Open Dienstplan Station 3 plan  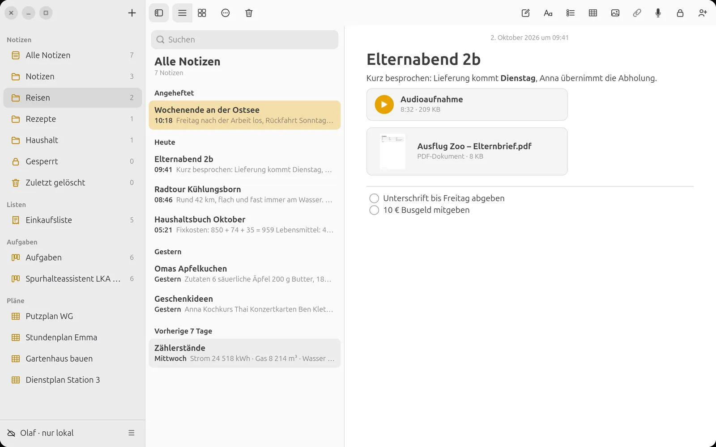(72, 380)
